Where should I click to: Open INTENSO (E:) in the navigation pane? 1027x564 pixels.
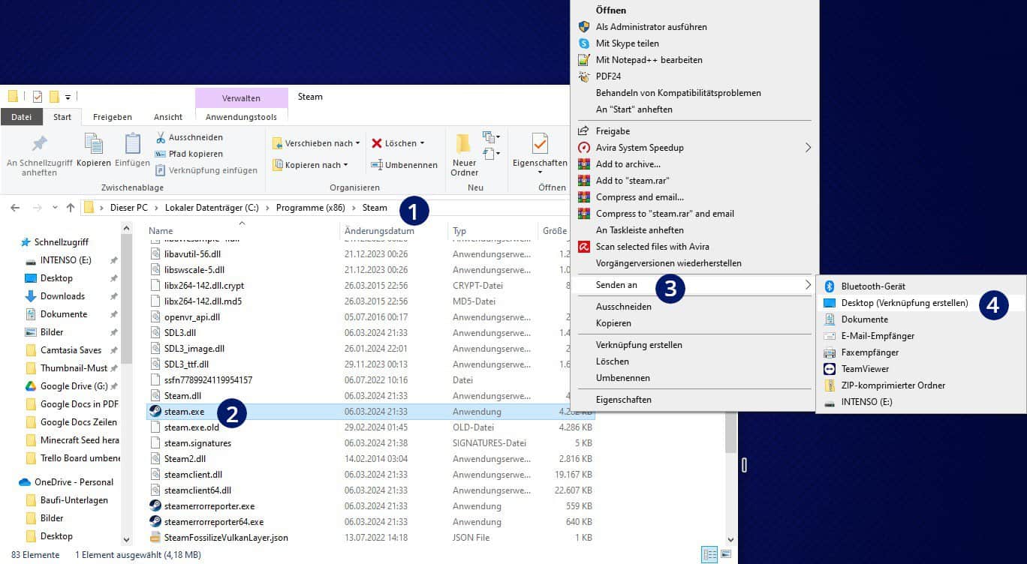[65, 260]
